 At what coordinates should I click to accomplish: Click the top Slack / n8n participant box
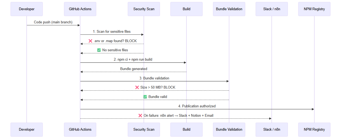(x=272, y=9)
